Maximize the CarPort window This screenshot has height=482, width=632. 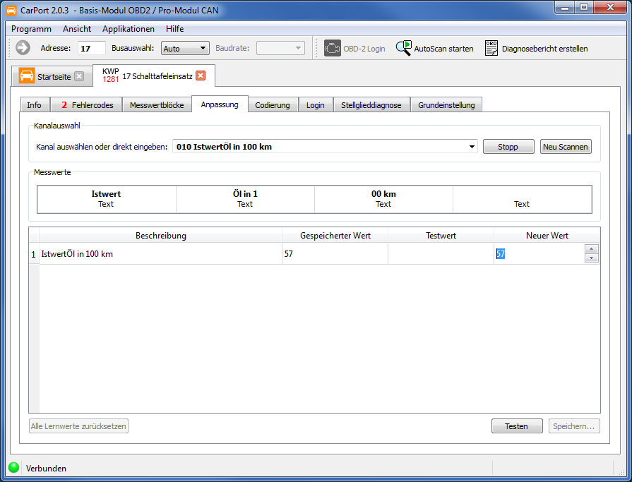(x=584, y=8)
